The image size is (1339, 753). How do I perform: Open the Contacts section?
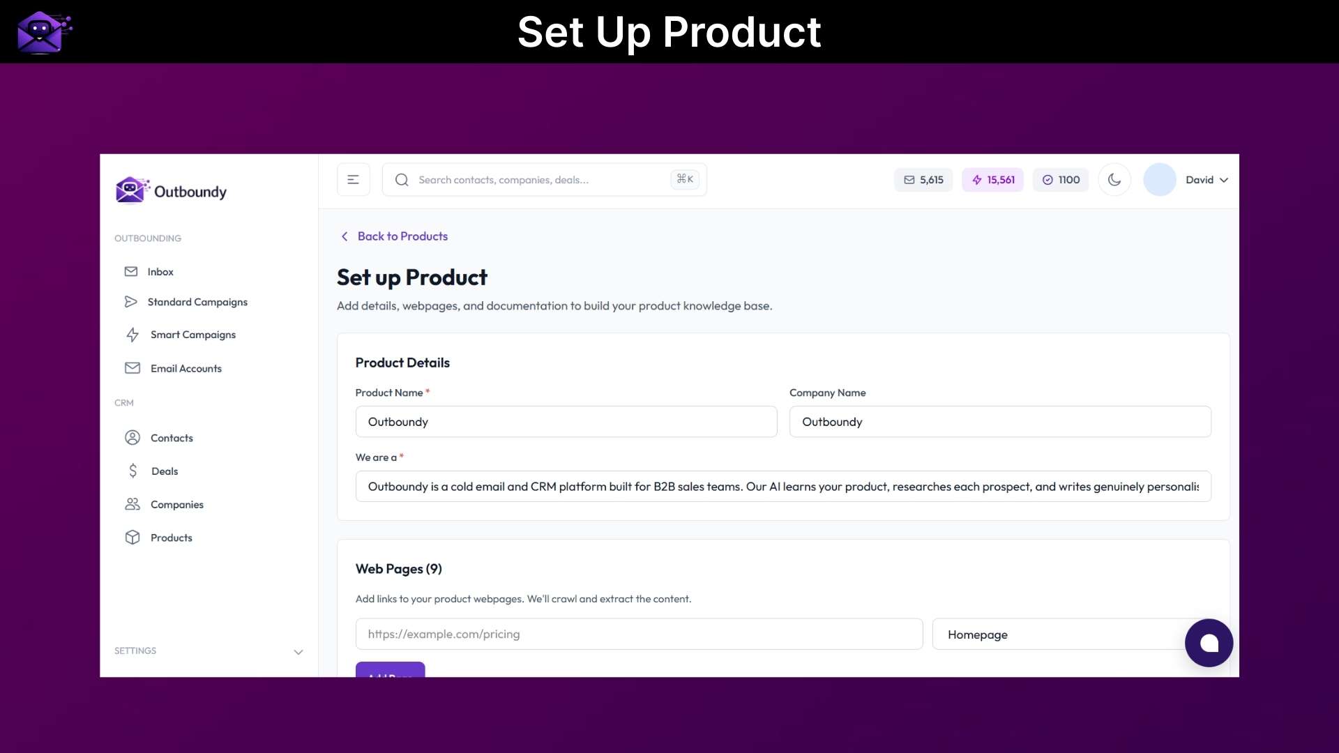[172, 437]
